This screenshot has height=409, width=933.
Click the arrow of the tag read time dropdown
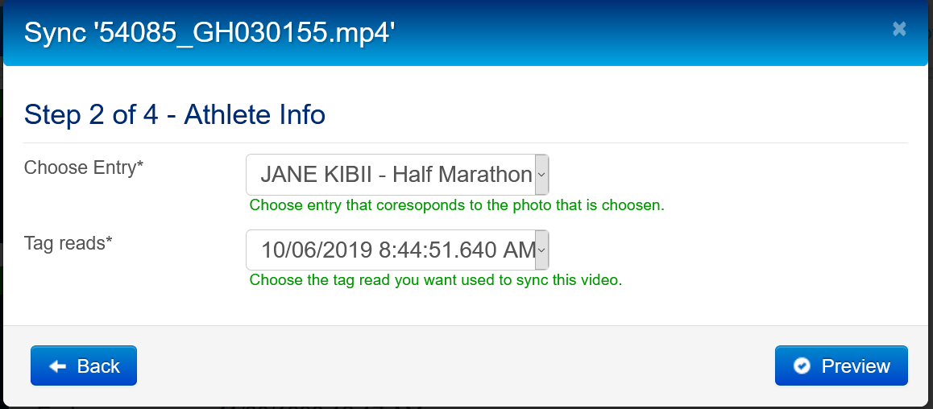coord(541,250)
